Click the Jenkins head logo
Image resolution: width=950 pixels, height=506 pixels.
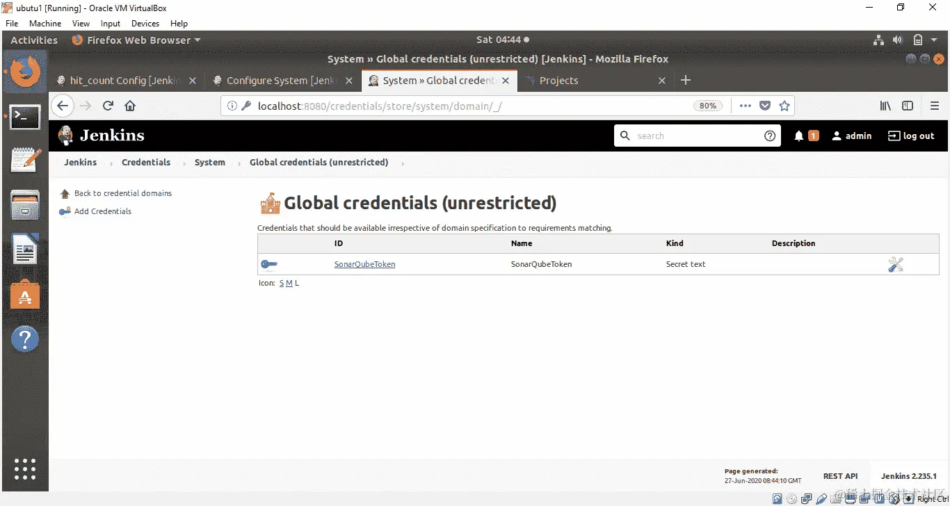pos(65,136)
